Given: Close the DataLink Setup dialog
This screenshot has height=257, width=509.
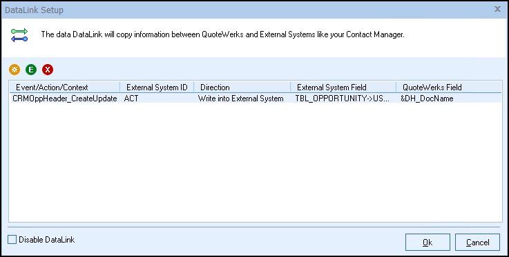Looking at the screenshot, I should pos(497,10).
